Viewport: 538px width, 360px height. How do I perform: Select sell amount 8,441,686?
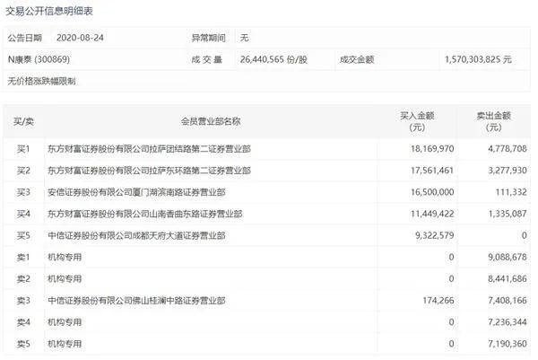pyautogui.click(x=508, y=278)
